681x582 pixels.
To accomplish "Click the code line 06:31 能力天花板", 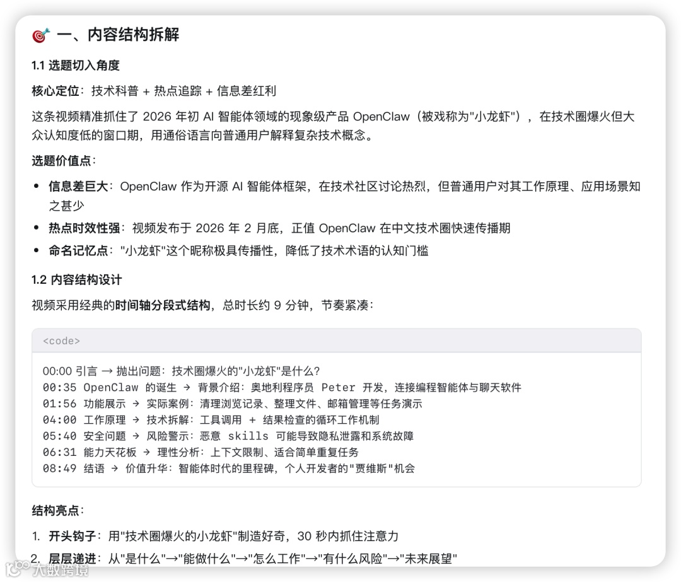I will click(x=201, y=452).
